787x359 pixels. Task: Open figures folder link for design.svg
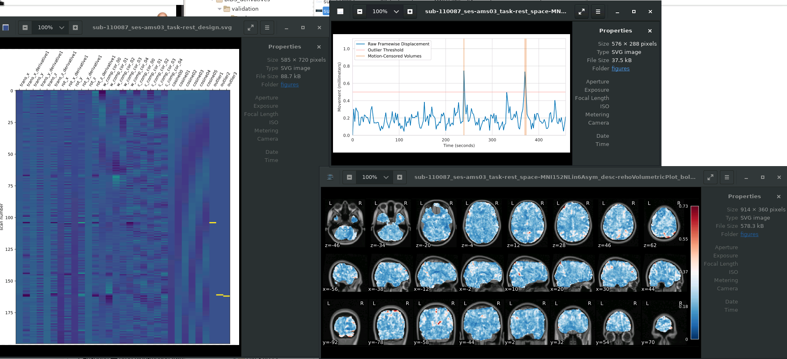[x=290, y=85]
